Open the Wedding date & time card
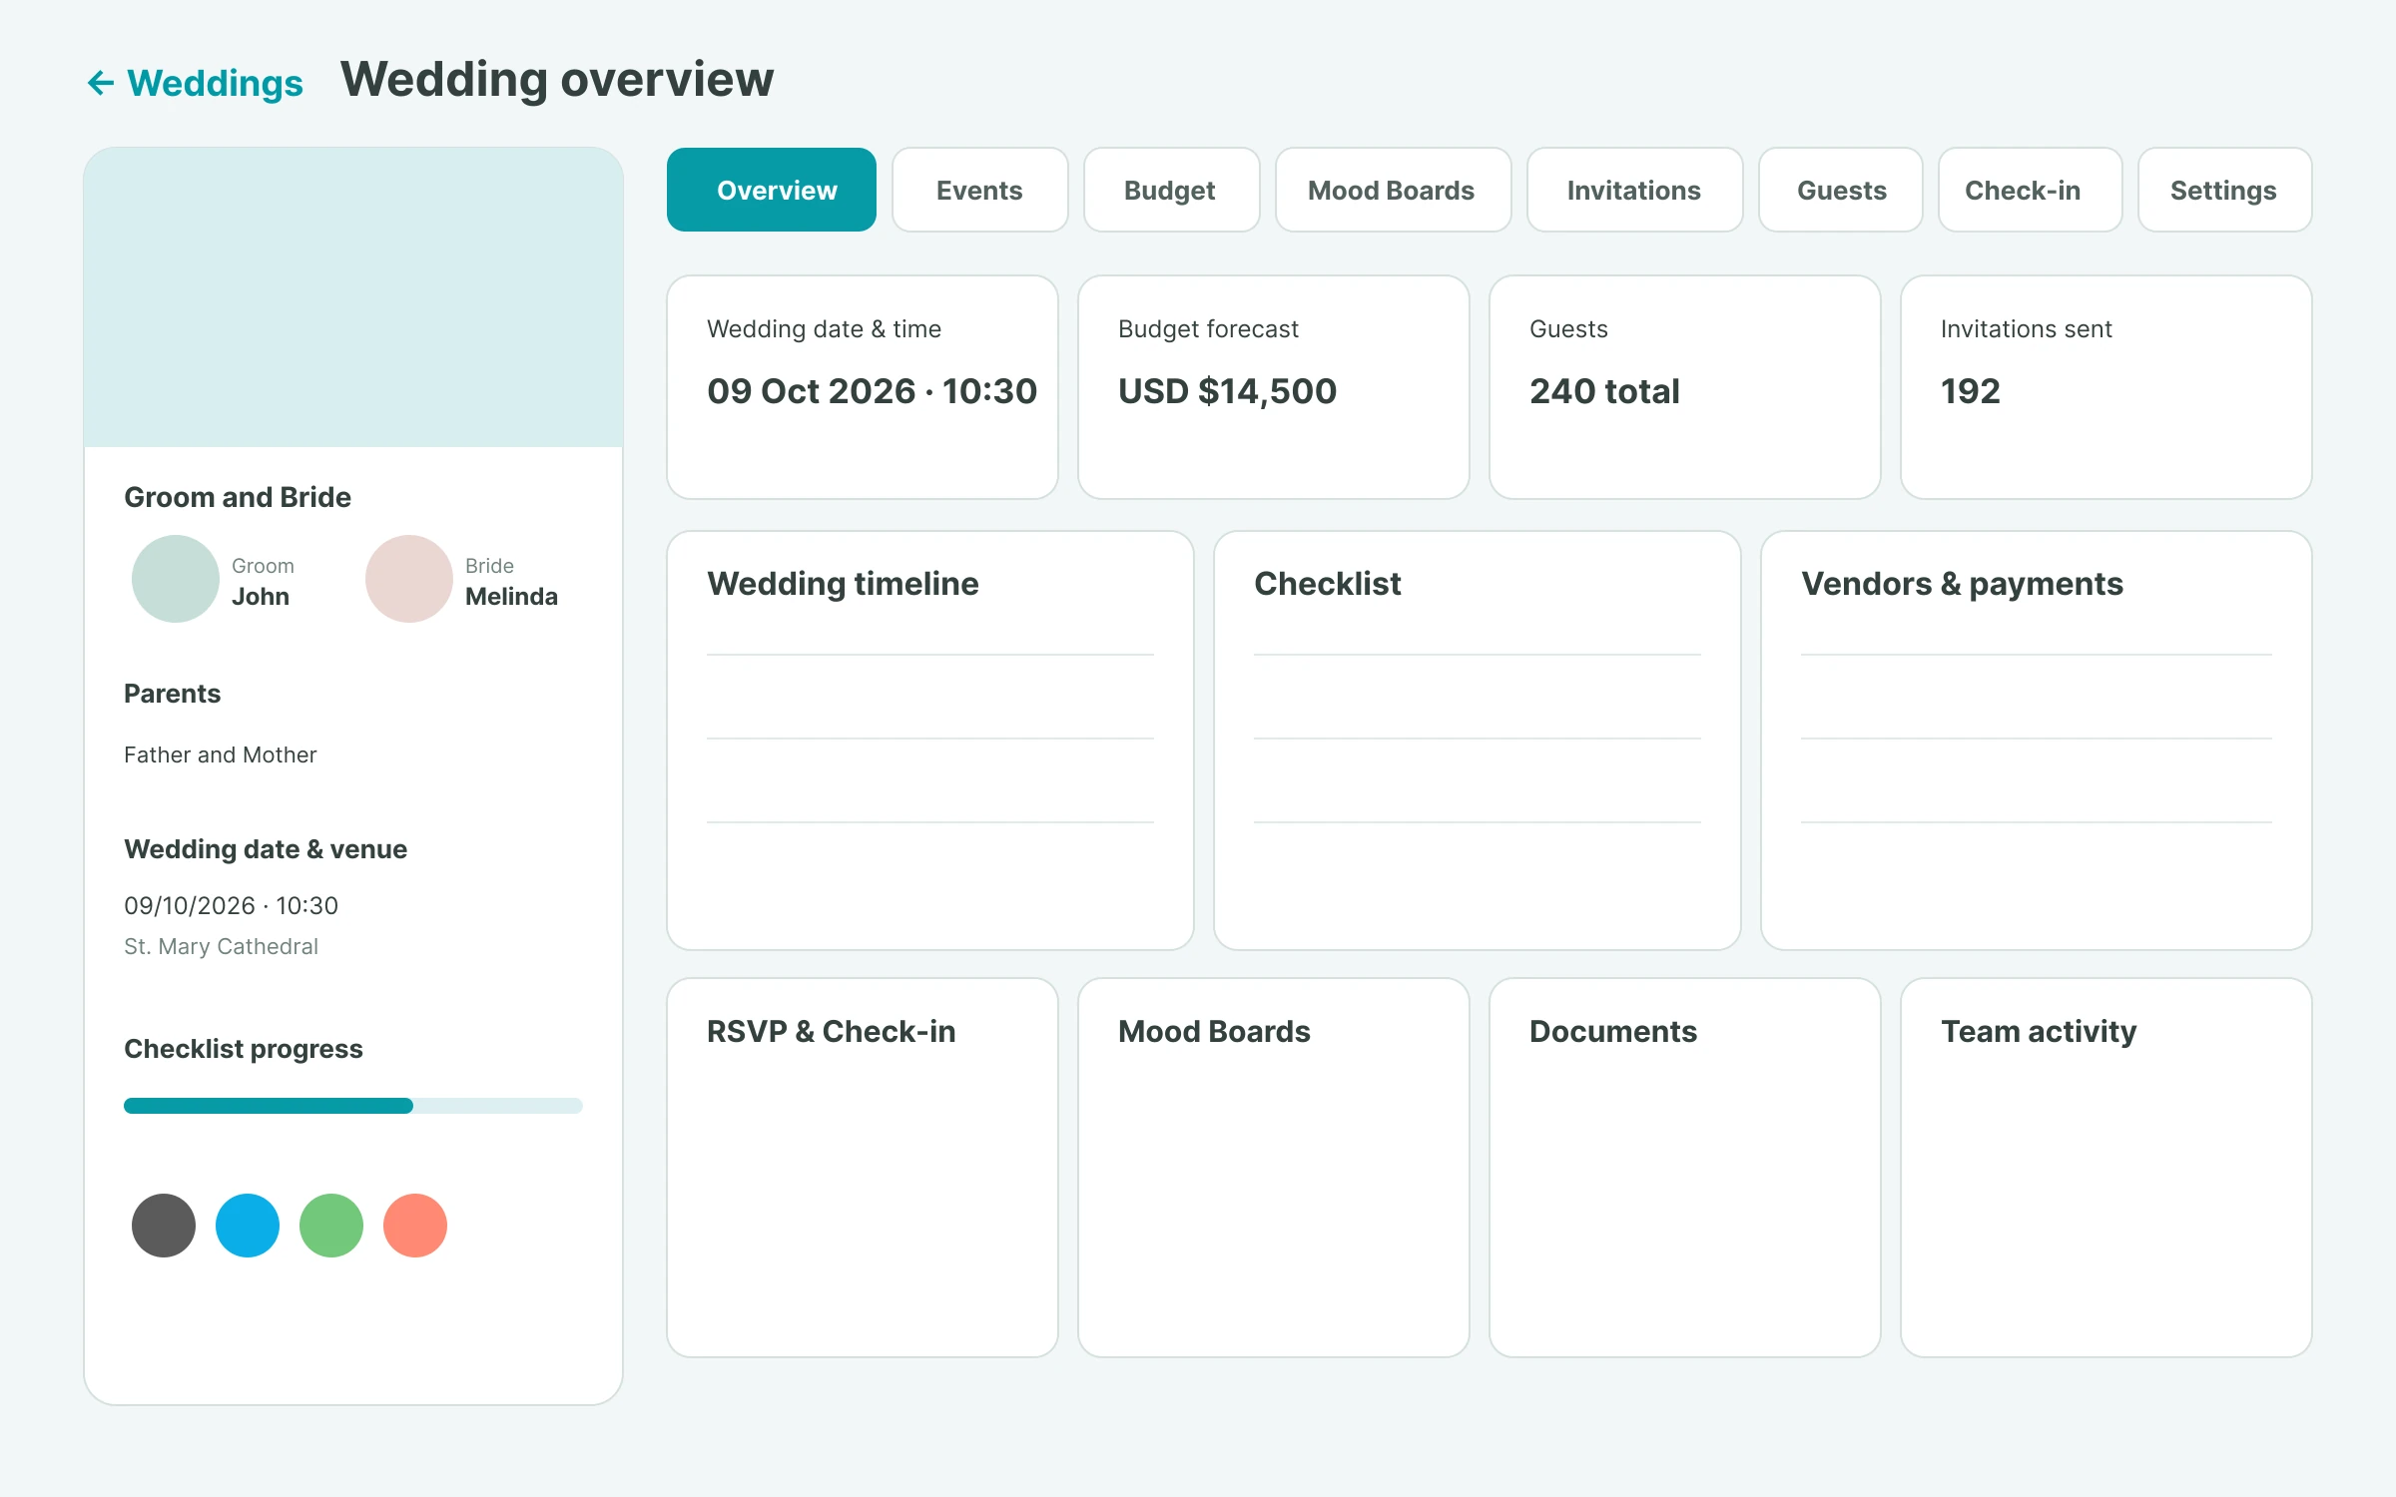This screenshot has height=1497, width=2396. point(863,387)
